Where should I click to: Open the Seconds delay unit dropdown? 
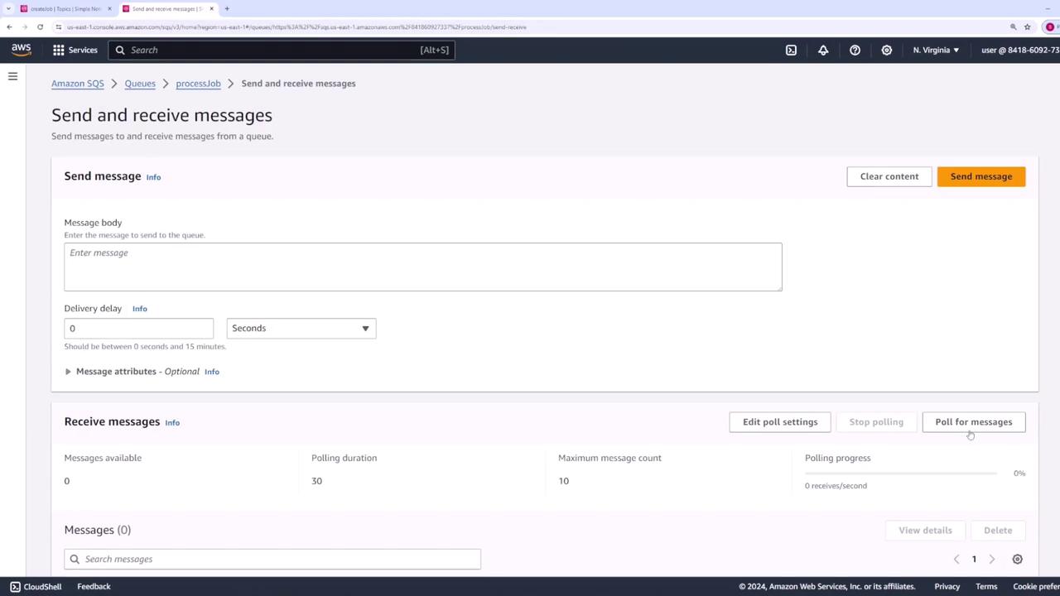pyautogui.click(x=301, y=329)
